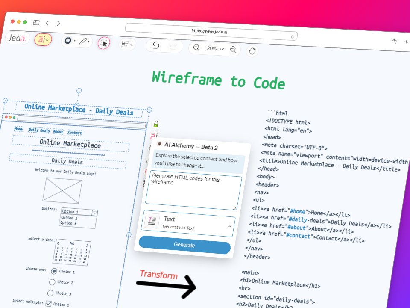Toggle the Option 1 checkbox
The width and height of the screenshot is (410, 308).
(x=48, y=303)
